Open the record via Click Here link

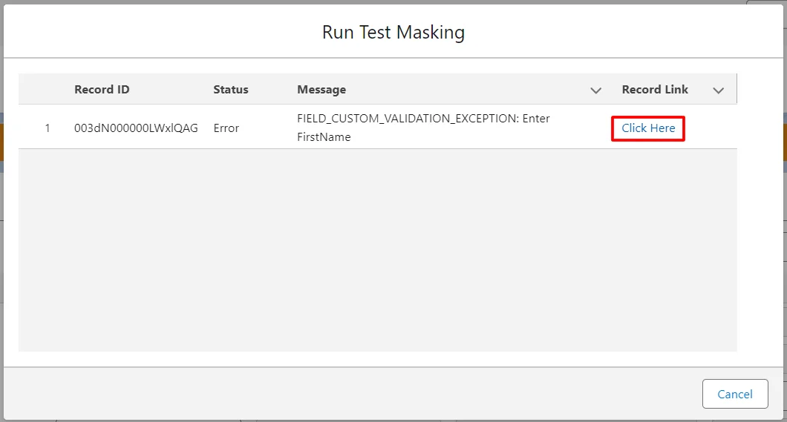coord(648,128)
